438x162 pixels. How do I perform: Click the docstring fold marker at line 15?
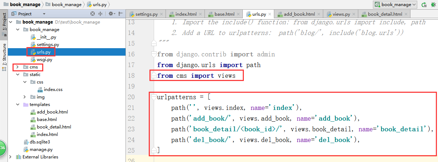click(154, 43)
